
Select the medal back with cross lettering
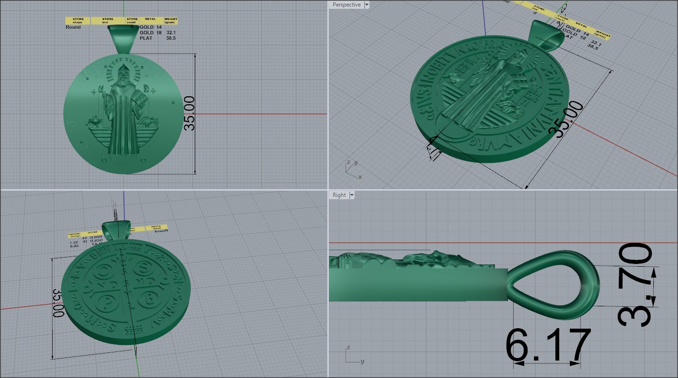click(x=126, y=293)
